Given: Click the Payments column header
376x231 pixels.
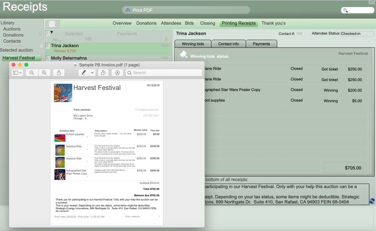Looking at the screenshot, I should click(127, 34).
